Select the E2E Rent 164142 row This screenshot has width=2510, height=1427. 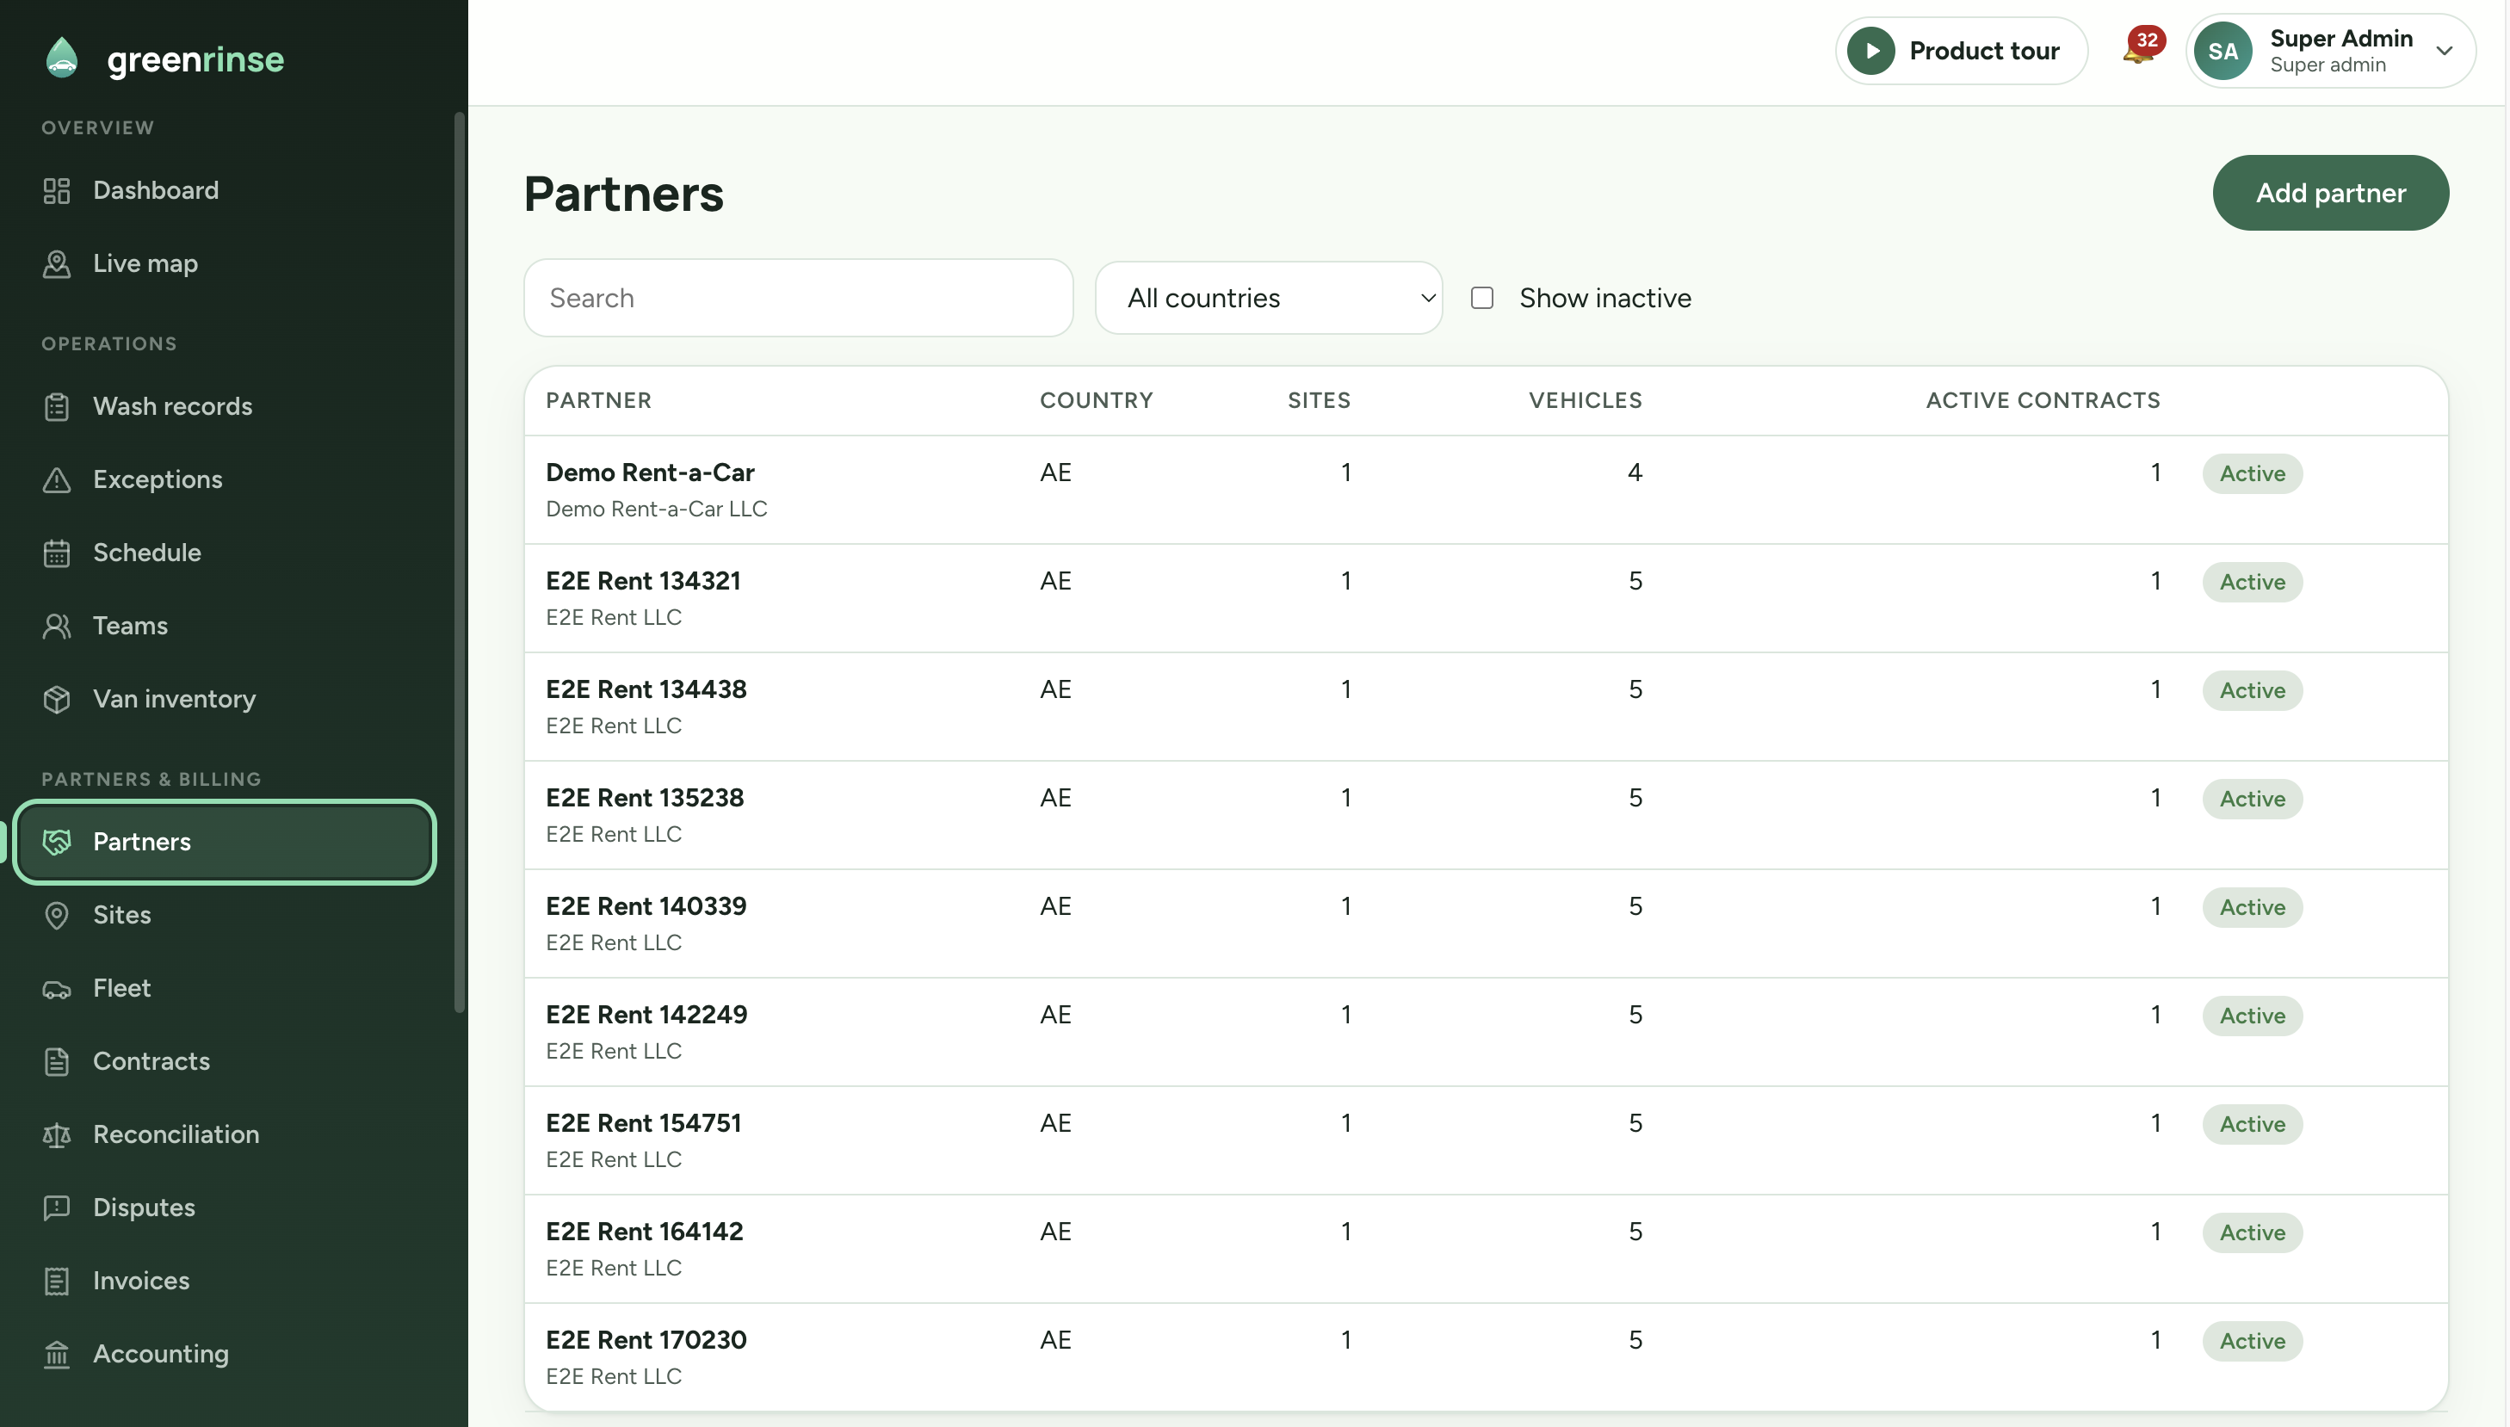pyautogui.click(x=1486, y=1248)
